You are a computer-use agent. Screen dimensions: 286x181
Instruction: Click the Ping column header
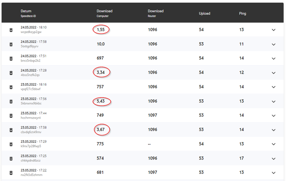pyautogui.click(x=242, y=13)
